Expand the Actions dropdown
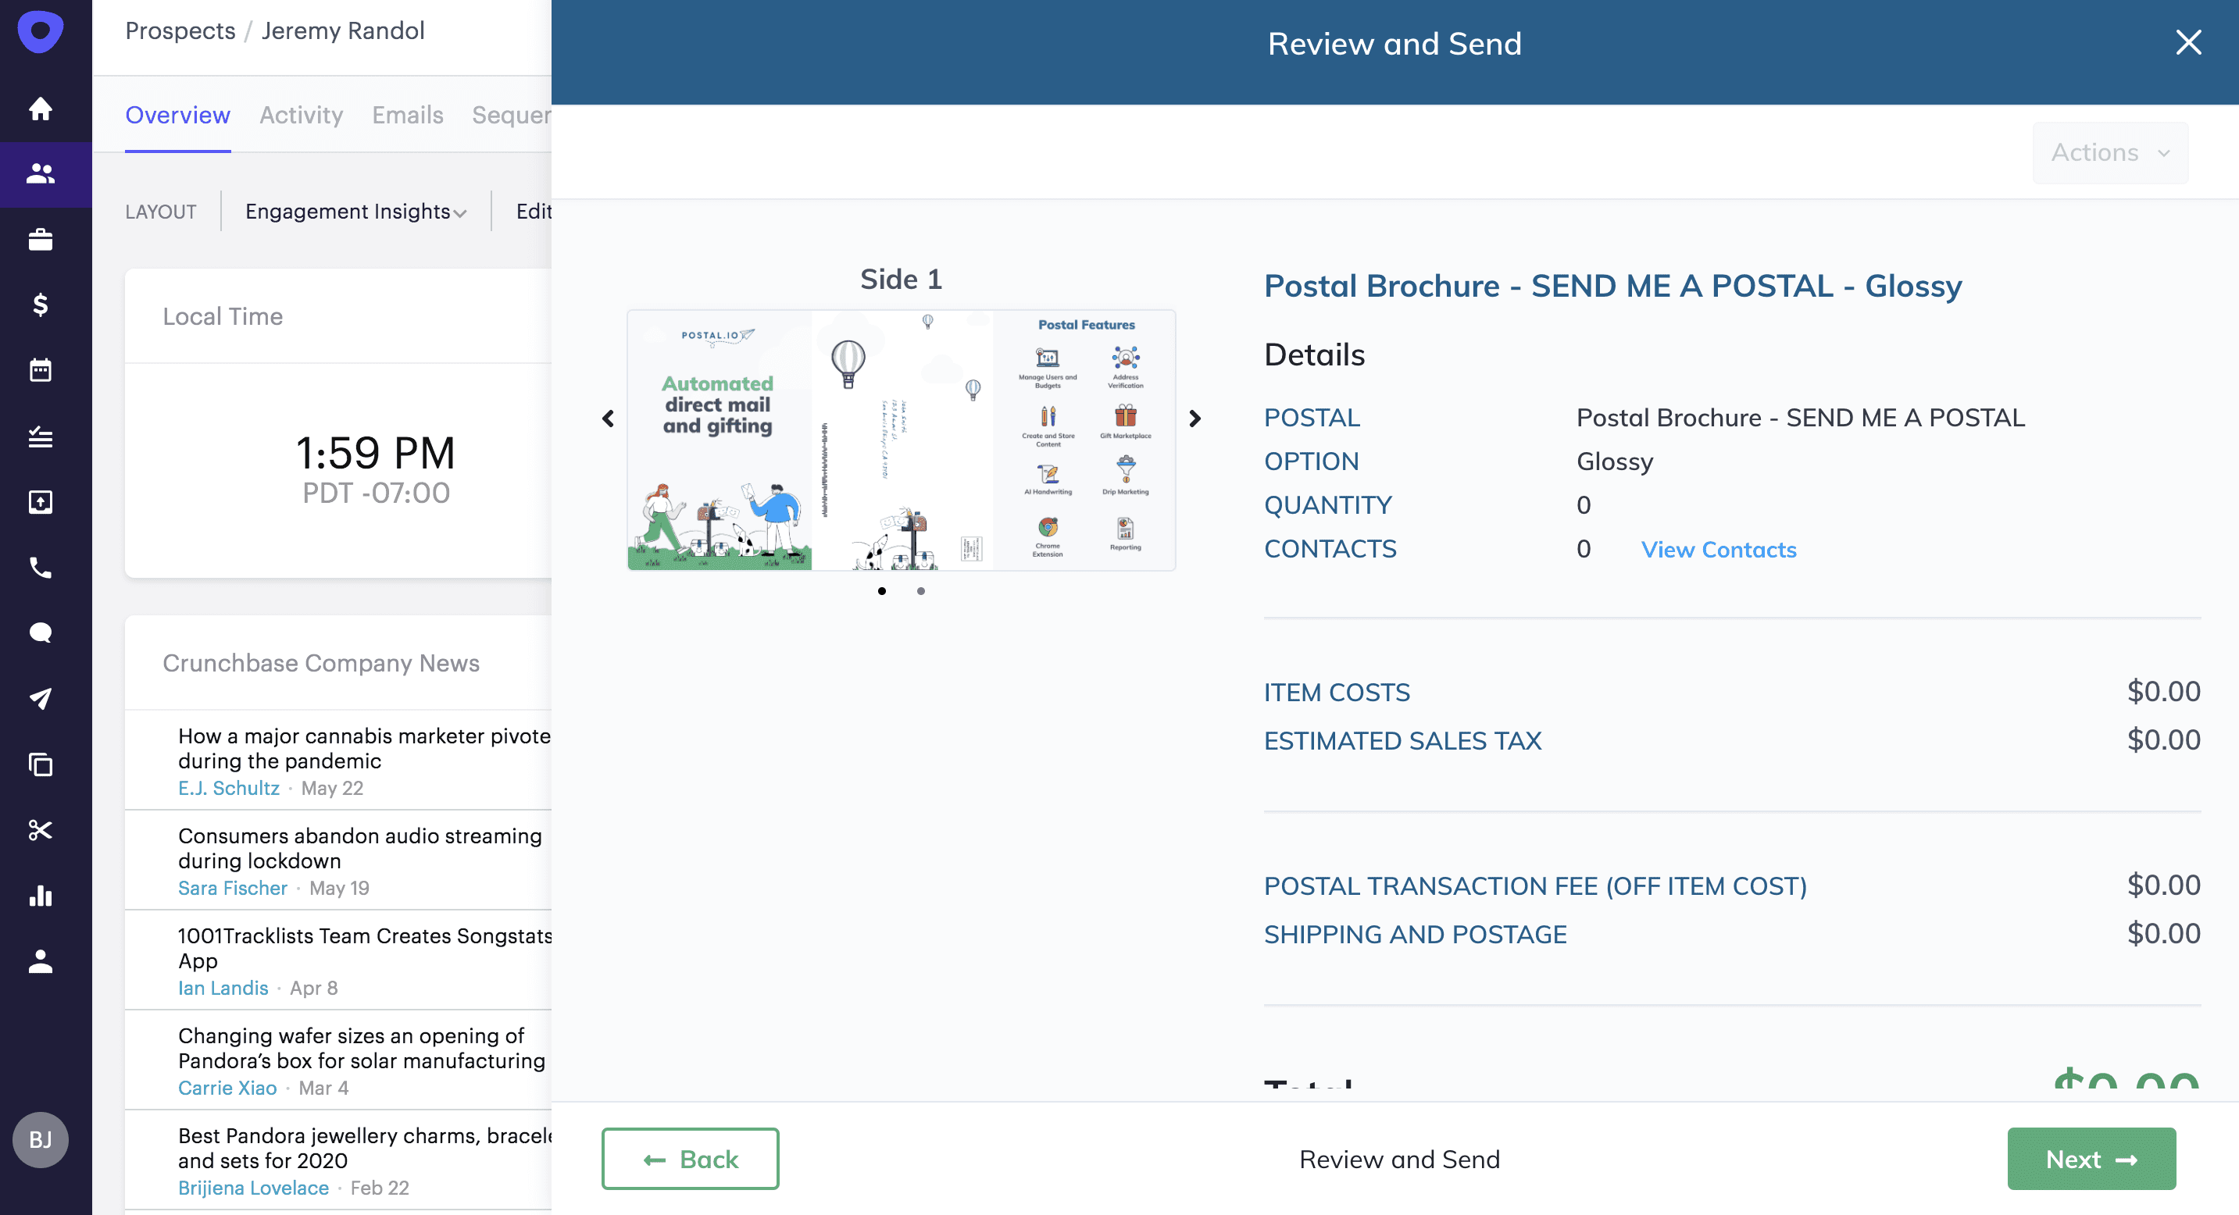Viewport: 2239px width, 1215px height. [2109, 153]
